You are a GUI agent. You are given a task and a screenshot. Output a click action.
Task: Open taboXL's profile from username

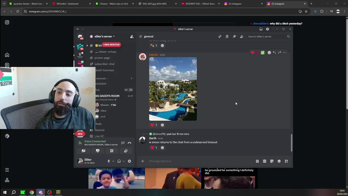pos(154,55)
